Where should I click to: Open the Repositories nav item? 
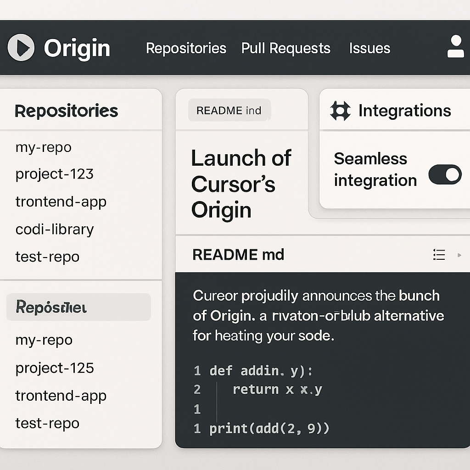(186, 48)
